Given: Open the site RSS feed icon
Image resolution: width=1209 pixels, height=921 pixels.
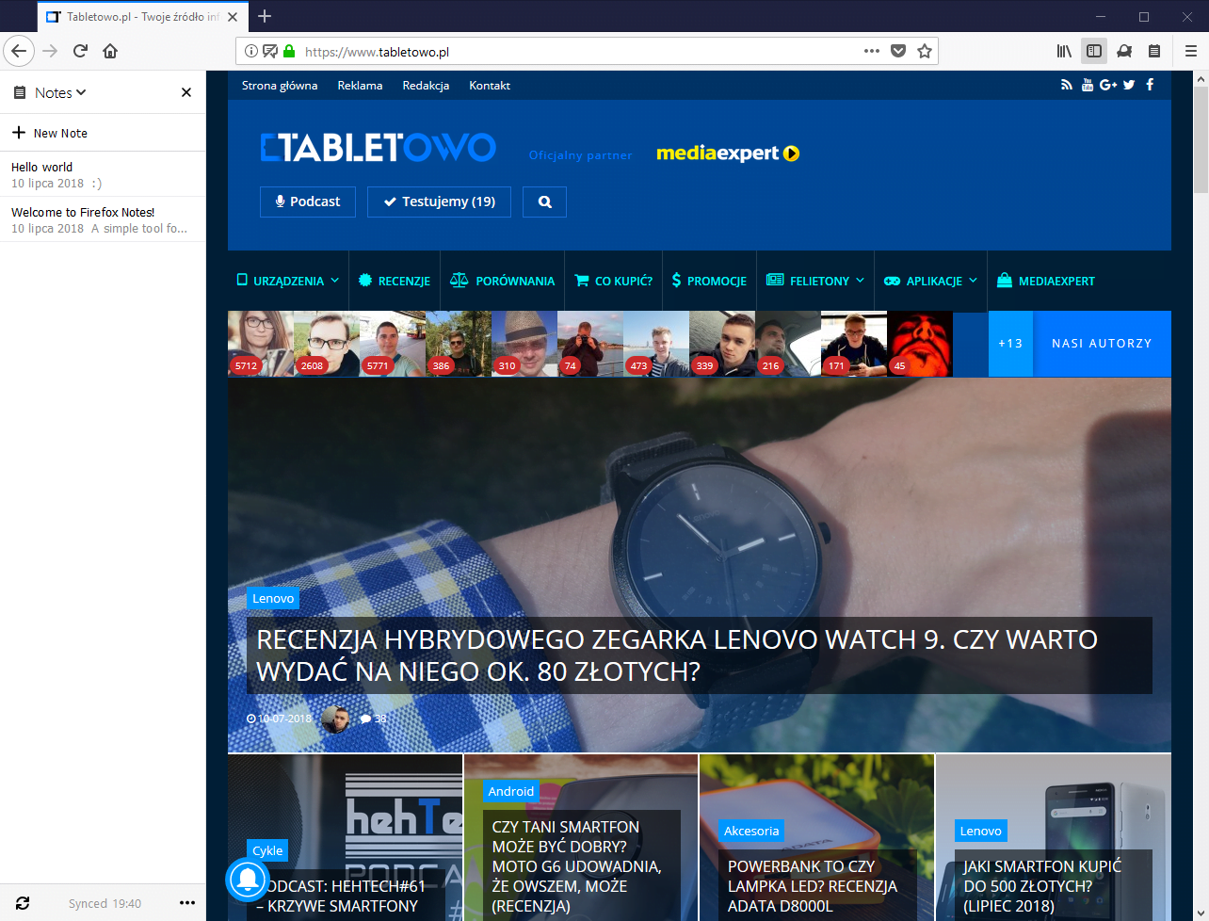Looking at the screenshot, I should tap(1067, 85).
